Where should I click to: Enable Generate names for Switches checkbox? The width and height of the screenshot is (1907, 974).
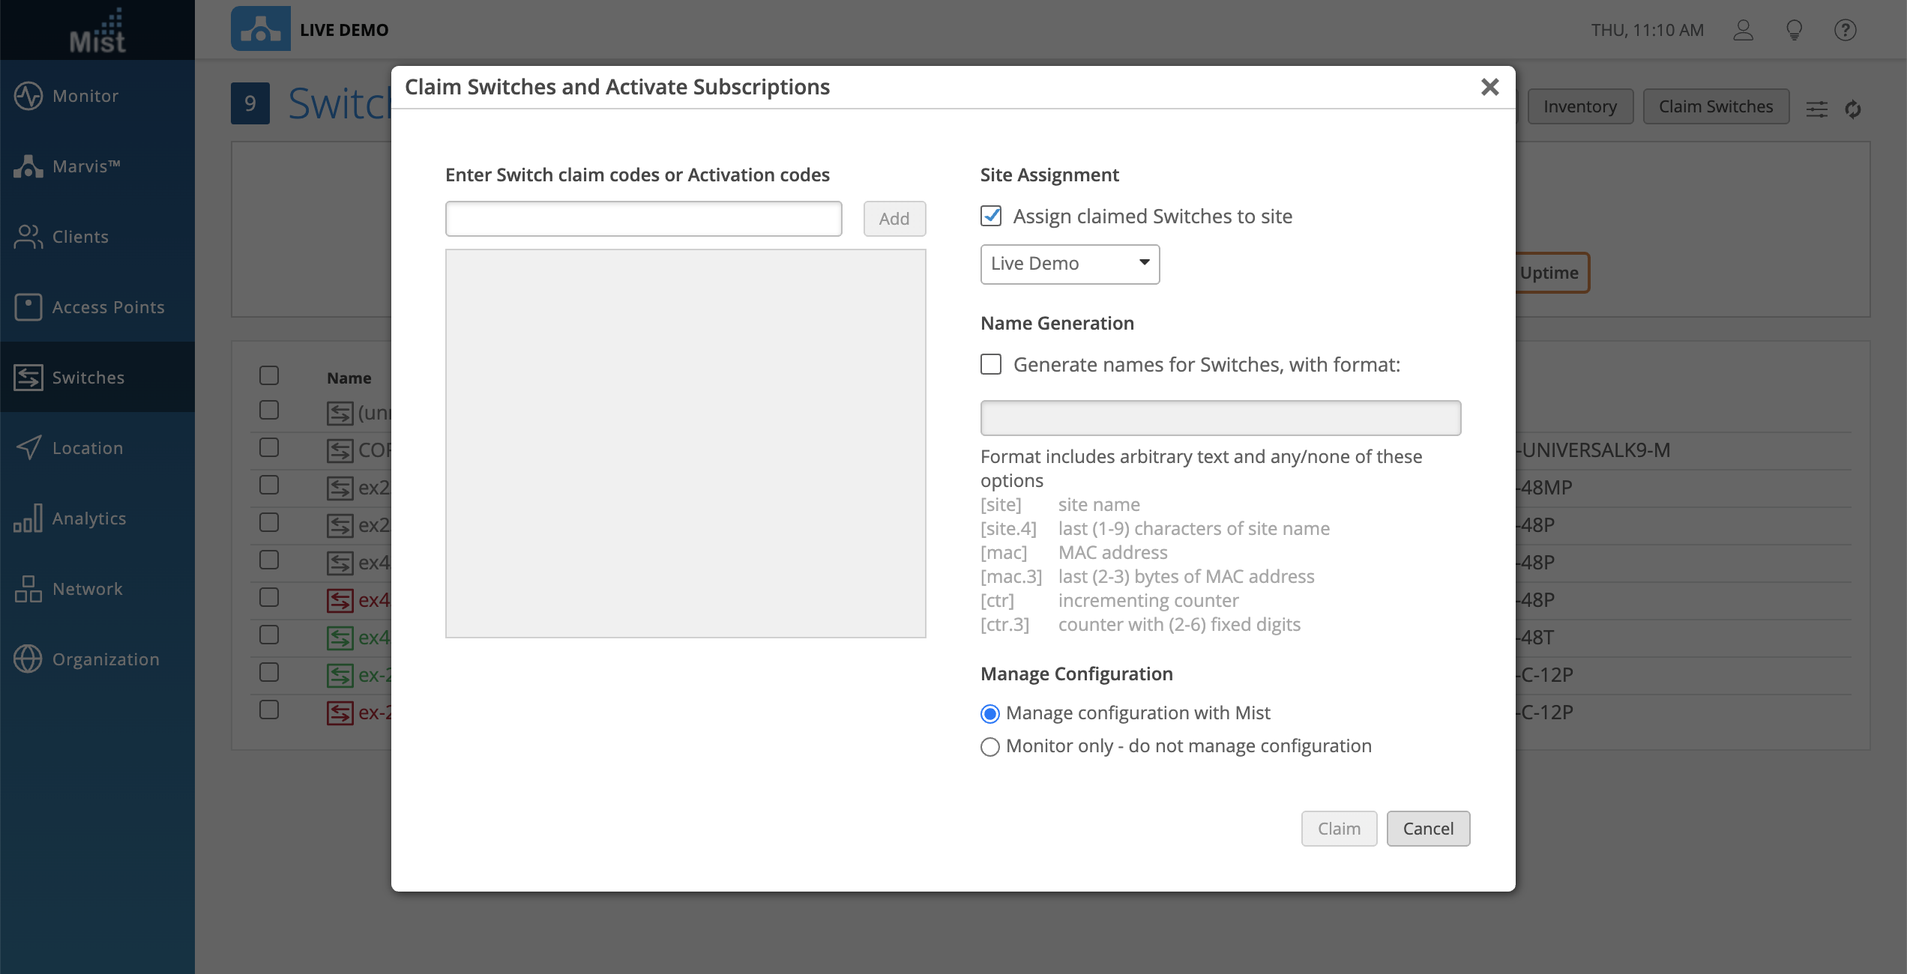click(991, 365)
